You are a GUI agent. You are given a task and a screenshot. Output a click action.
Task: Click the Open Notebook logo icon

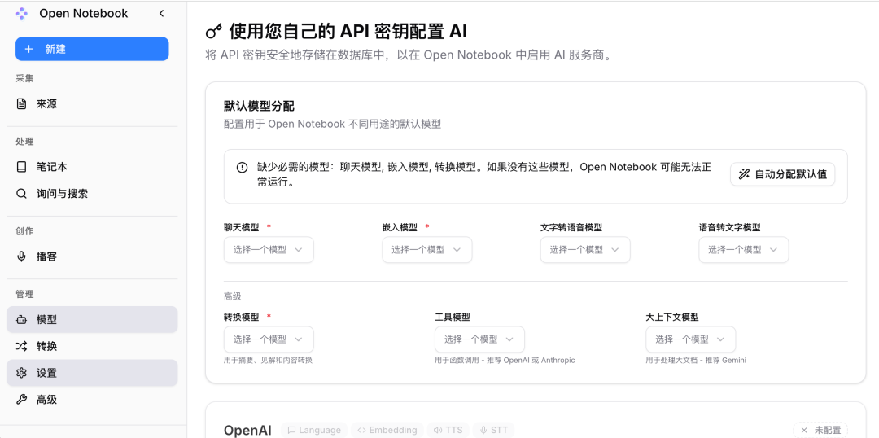click(22, 13)
